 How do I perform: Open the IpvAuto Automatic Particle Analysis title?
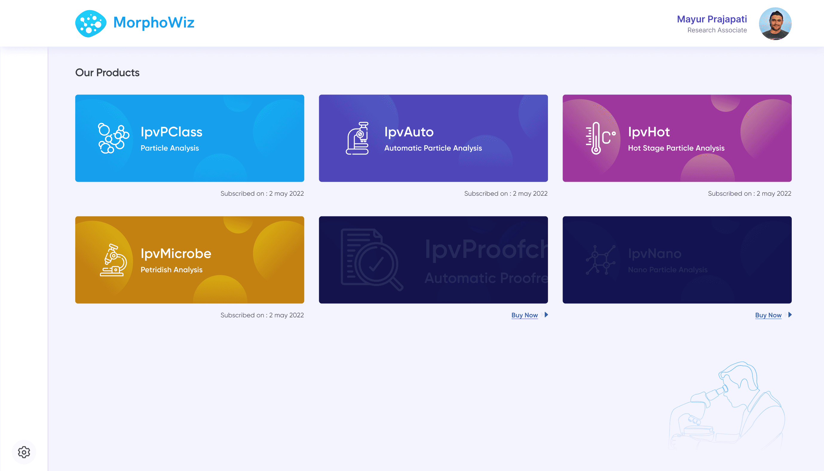pyautogui.click(x=409, y=132)
